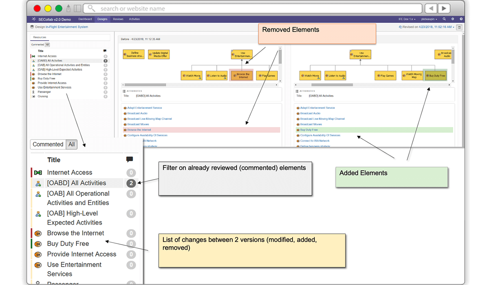Open Broadcast Movies in the Before list
Screen dimensions: 489x285
[138, 124]
